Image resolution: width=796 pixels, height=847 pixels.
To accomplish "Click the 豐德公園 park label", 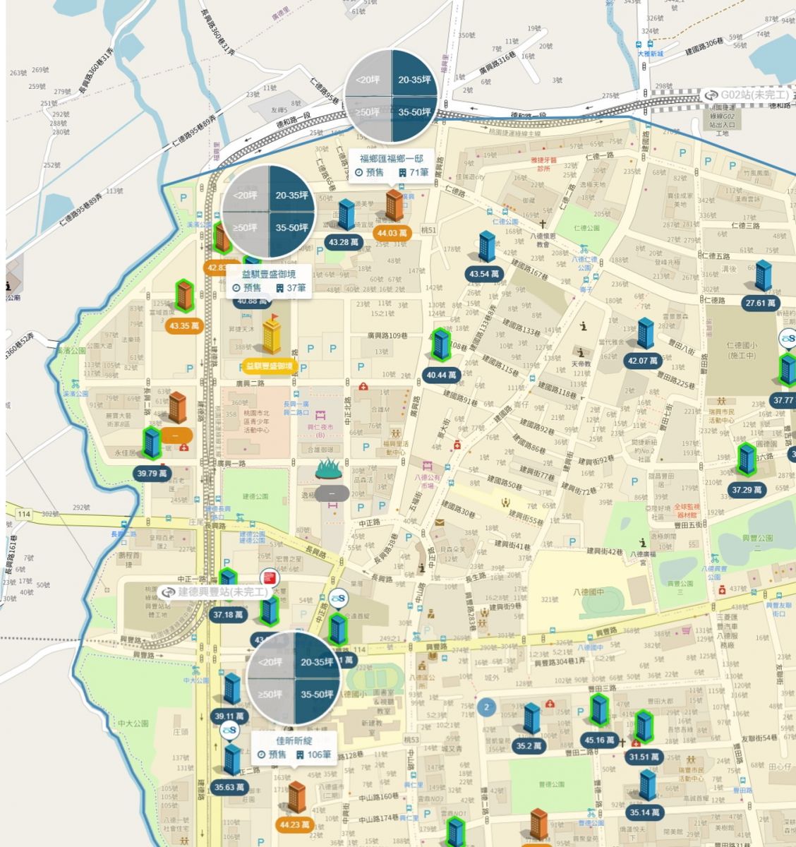I will [x=553, y=784].
